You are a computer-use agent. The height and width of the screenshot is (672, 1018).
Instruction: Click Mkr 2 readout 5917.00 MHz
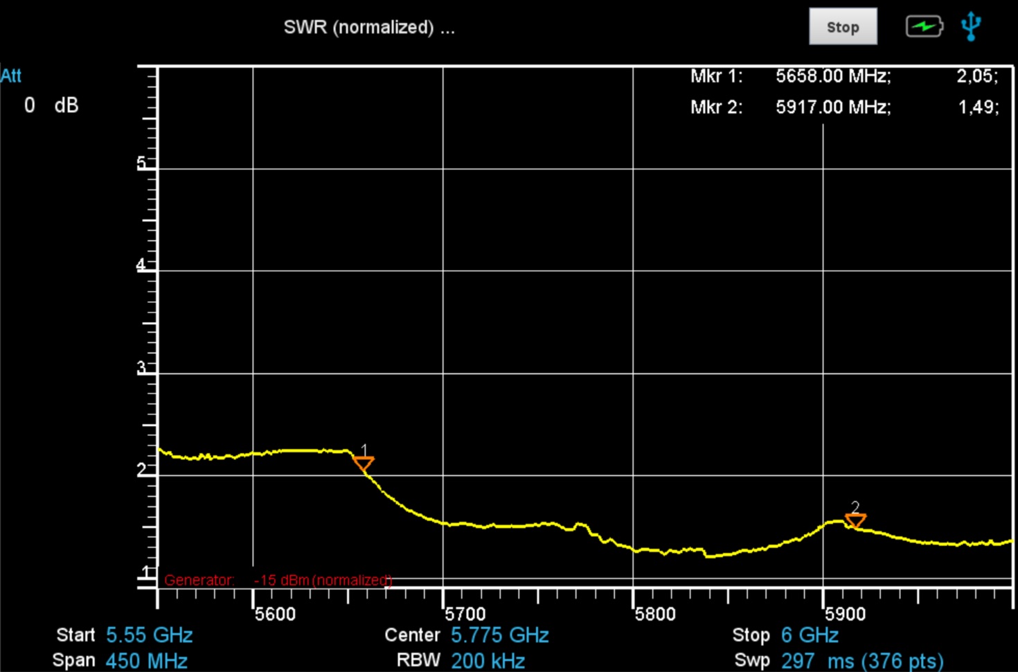tap(832, 107)
